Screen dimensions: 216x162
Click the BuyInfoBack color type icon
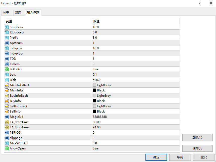7,96
